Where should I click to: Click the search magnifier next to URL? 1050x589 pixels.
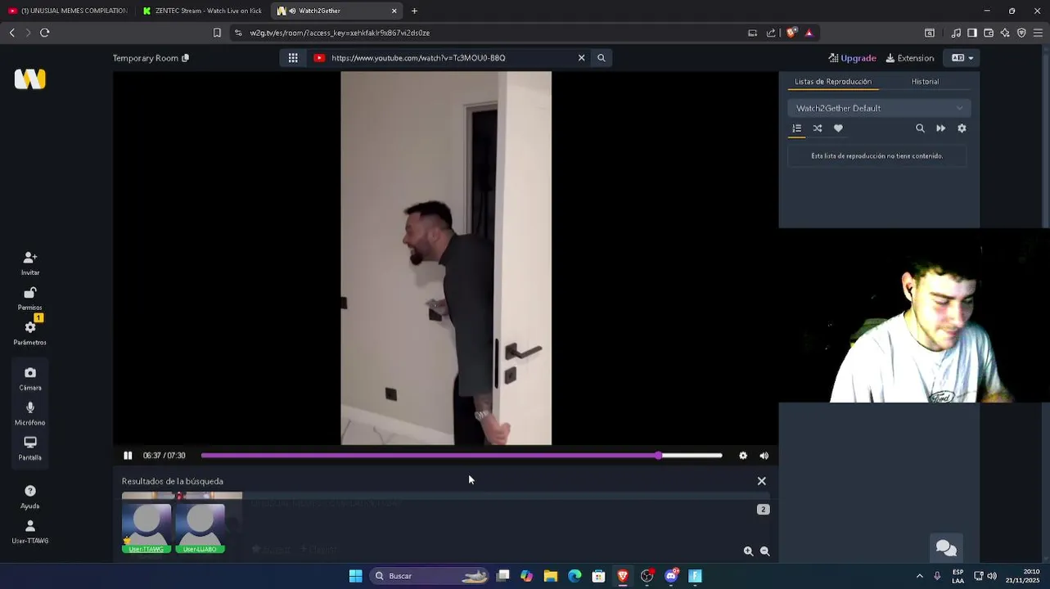click(x=602, y=58)
